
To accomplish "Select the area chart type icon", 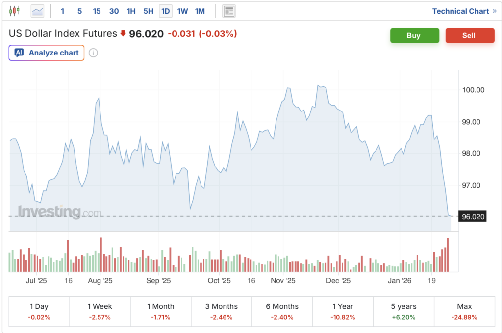I will coord(37,11).
